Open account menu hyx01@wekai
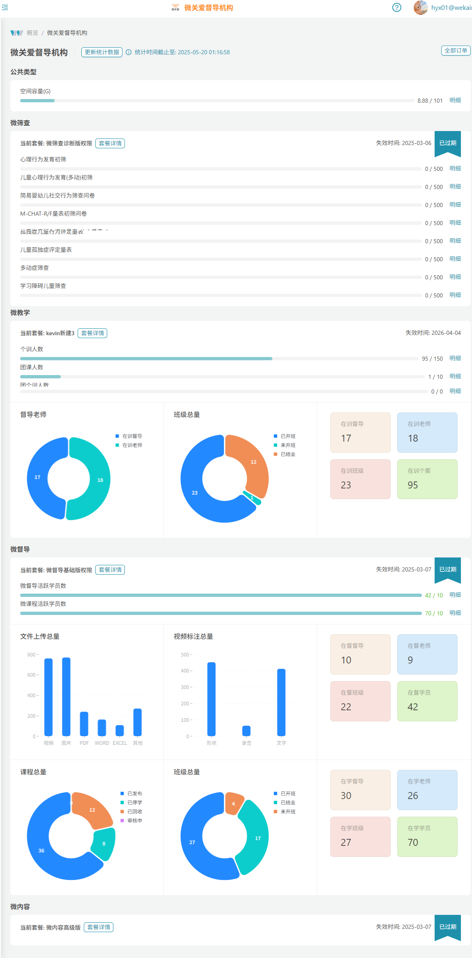 (x=451, y=7)
